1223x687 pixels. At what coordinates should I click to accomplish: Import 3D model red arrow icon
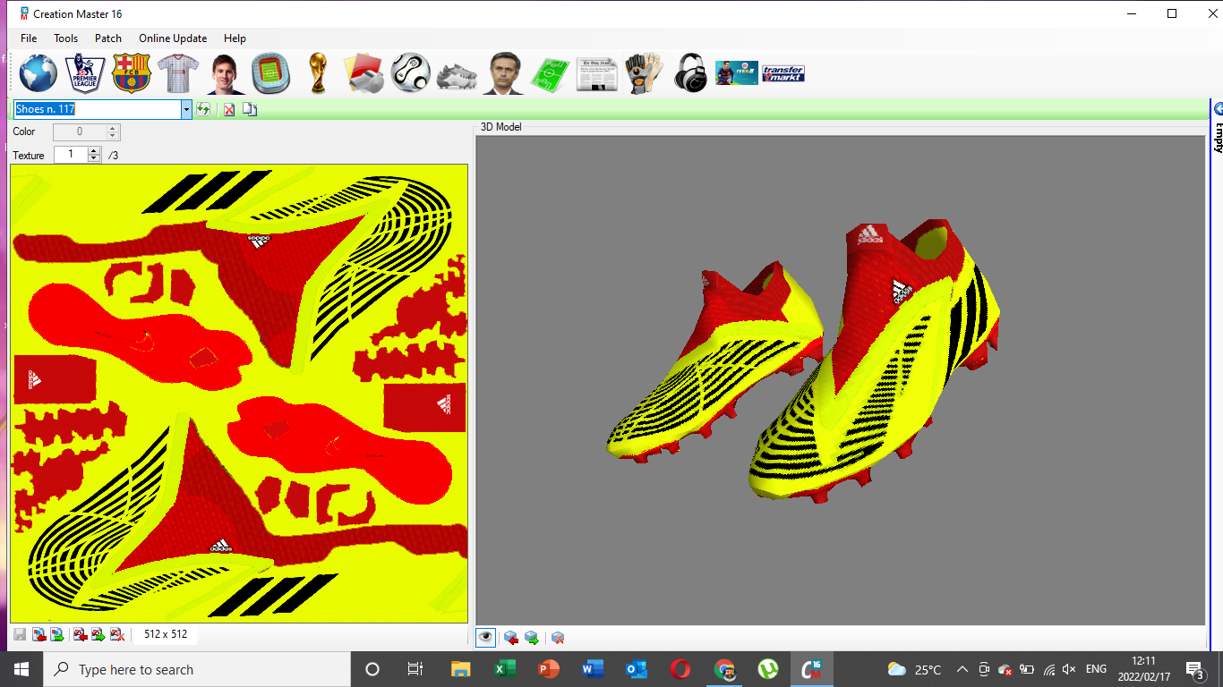[x=511, y=638]
